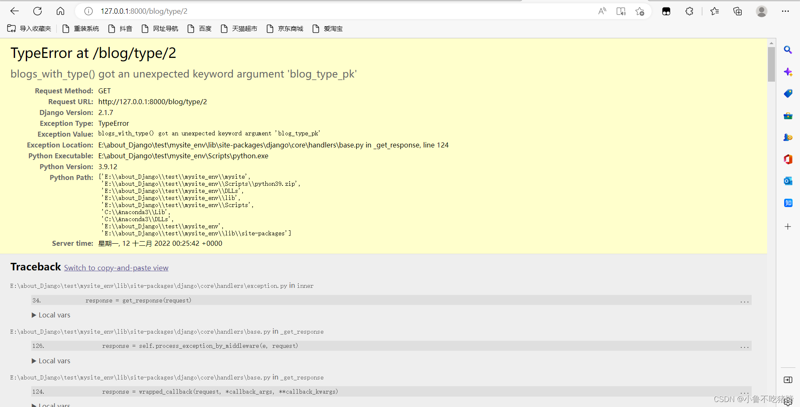
Task: Open sidebar Copilot sparkle icon
Action: click(788, 72)
